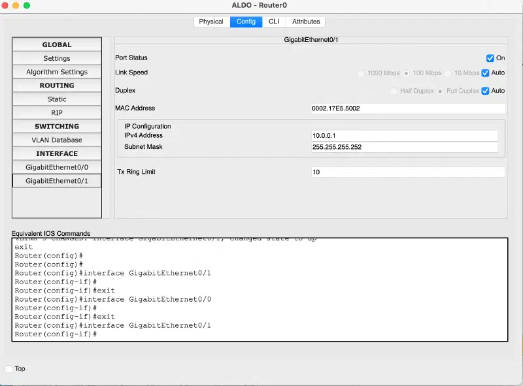Open Algorithm Settings
This screenshot has height=386, width=523.
coord(57,72)
